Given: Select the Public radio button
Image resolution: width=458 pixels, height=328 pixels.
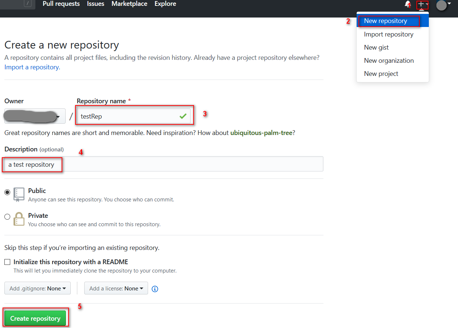Looking at the screenshot, I should (7, 192).
